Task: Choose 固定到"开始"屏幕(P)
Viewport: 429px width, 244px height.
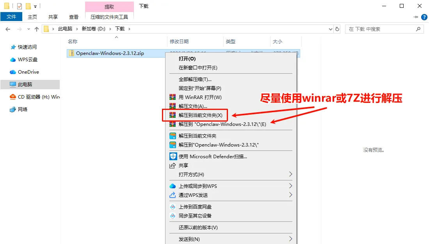Action: pyautogui.click(x=200, y=88)
